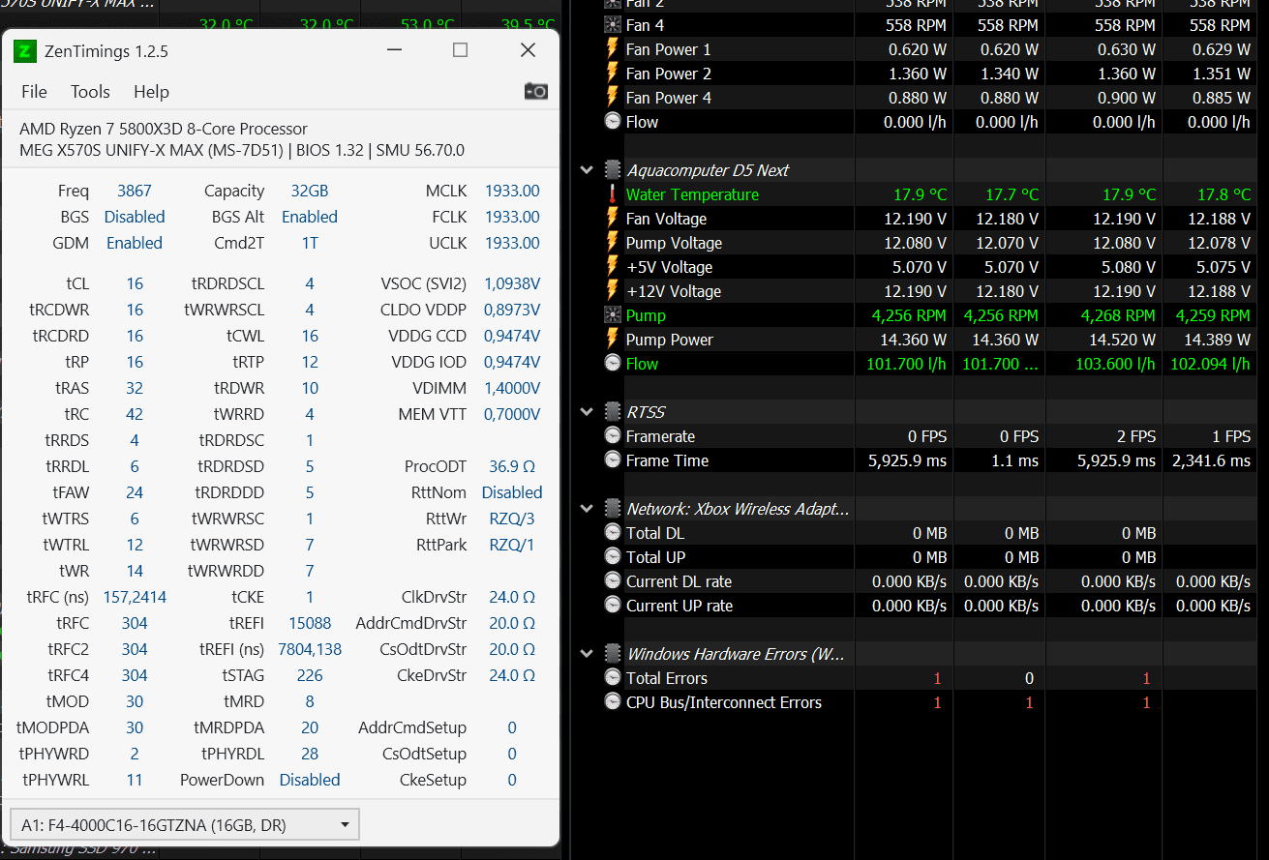The width and height of the screenshot is (1269, 860).
Task: Open the Help menu in ZenTimings
Action: pos(151,91)
